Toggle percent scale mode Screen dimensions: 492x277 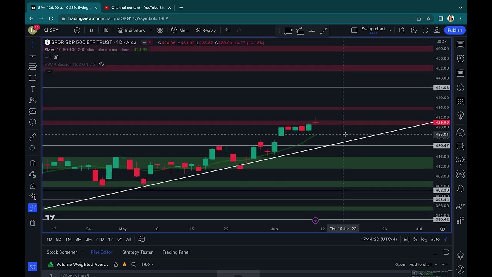pyautogui.click(x=415, y=239)
